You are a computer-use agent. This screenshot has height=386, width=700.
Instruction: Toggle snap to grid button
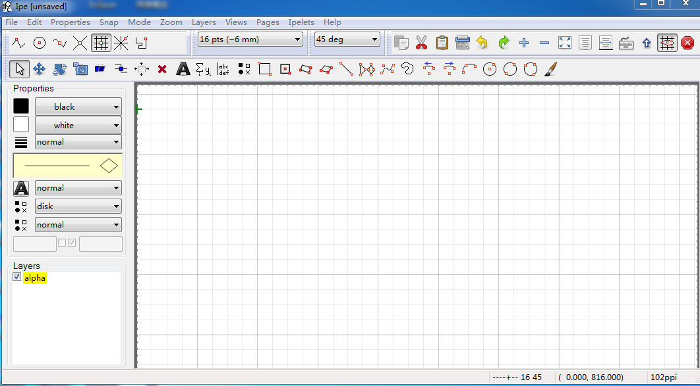(101, 43)
